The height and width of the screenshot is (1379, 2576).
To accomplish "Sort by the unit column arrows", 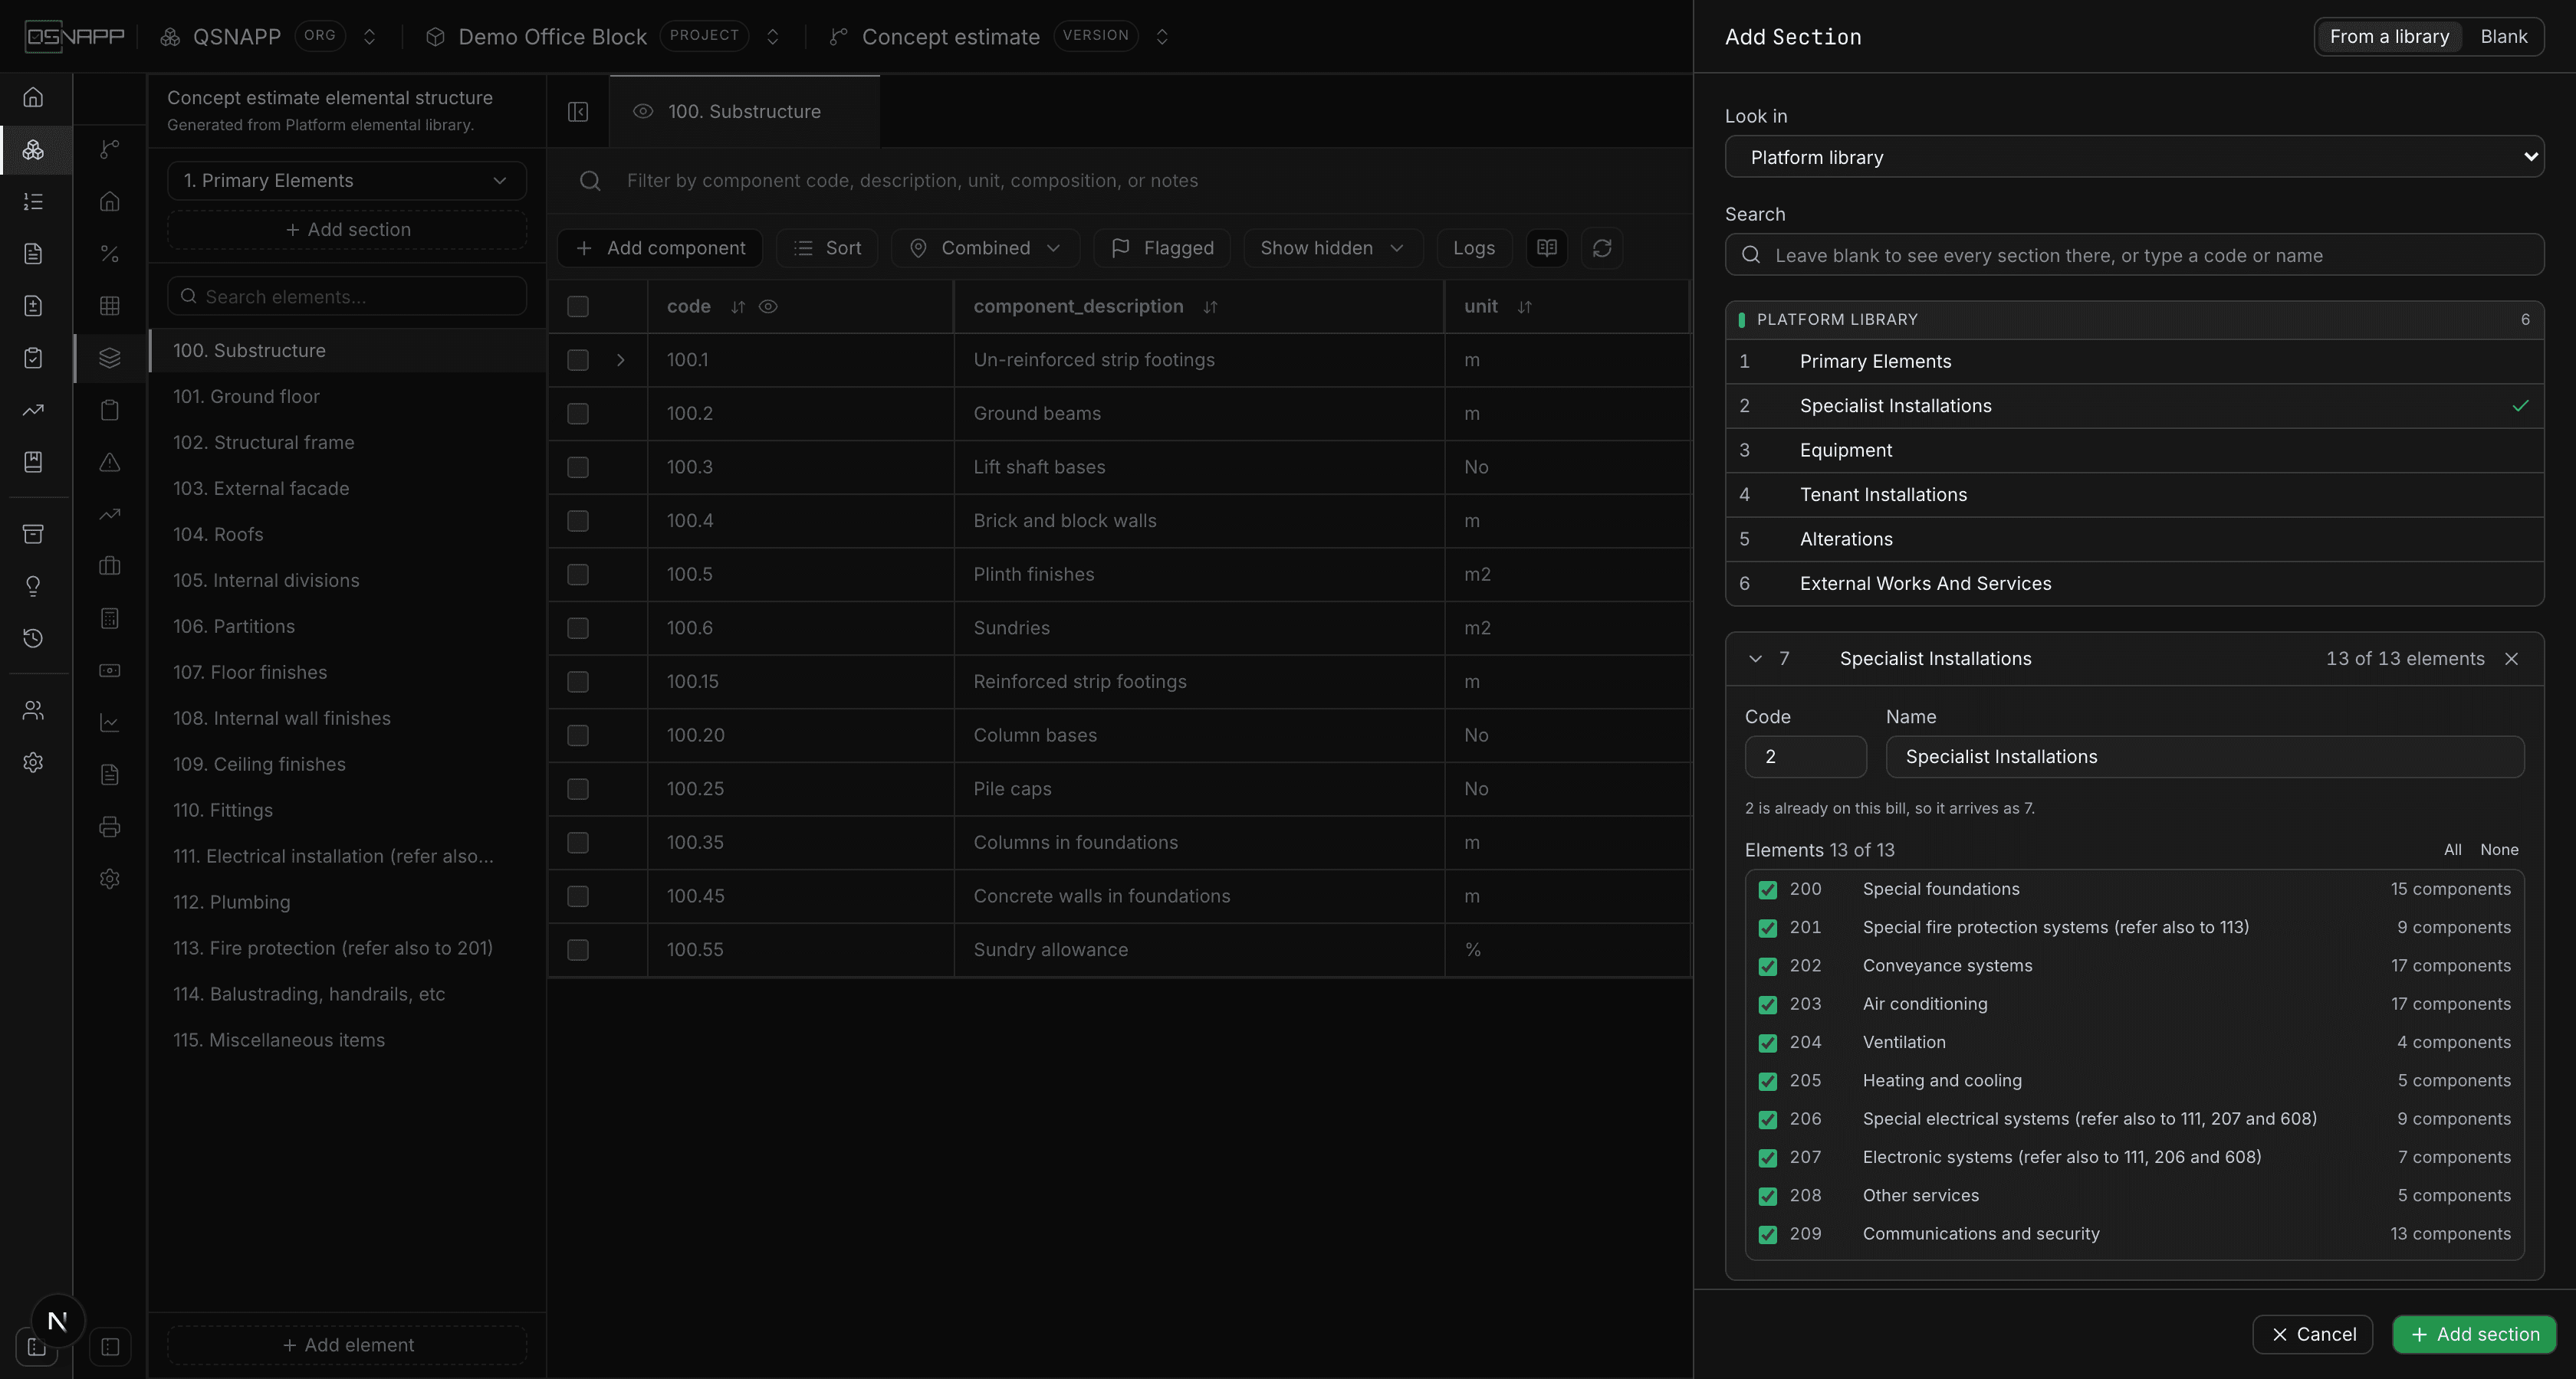I will tap(1525, 306).
